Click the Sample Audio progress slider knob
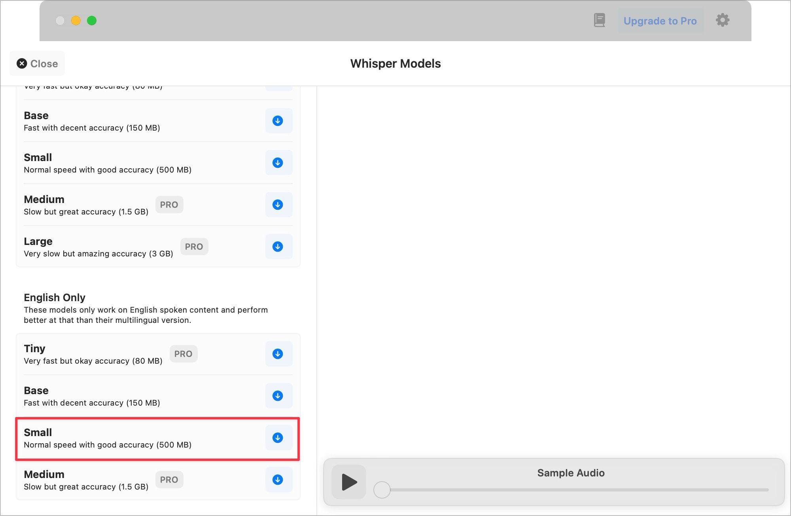The height and width of the screenshot is (516, 791). pos(382,490)
